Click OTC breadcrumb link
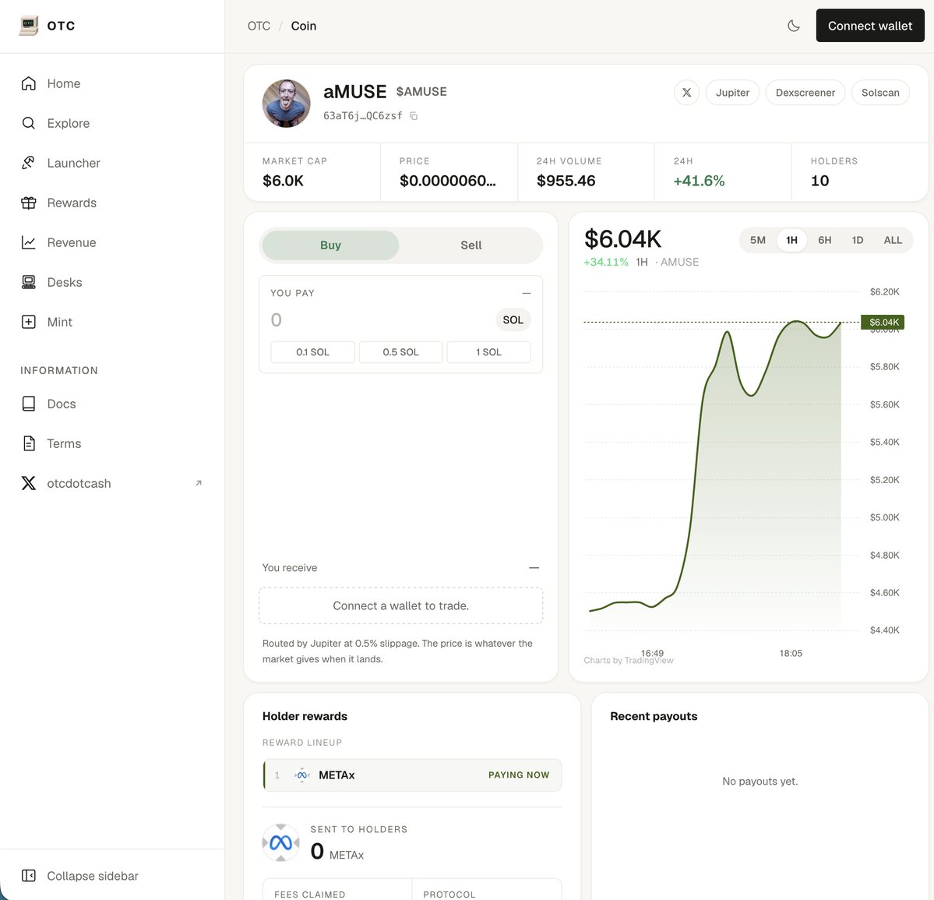This screenshot has width=934, height=900. click(259, 26)
